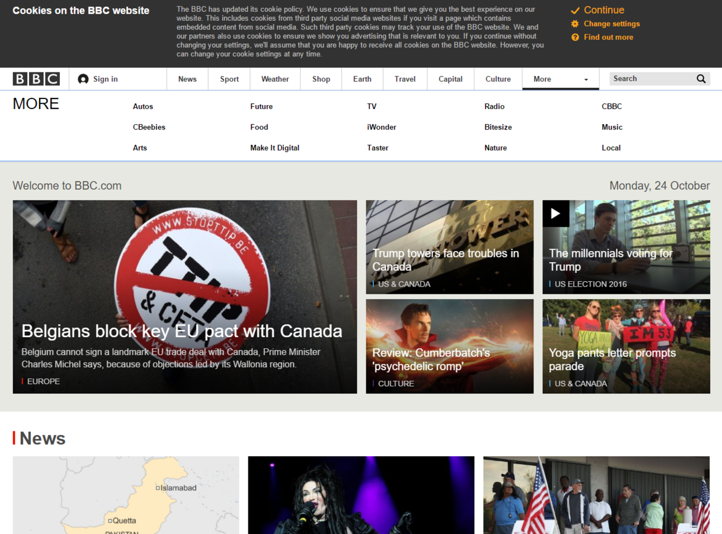Go to Nature in More menu
This screenshot has width=722, height=534.
tap(496, 148)
